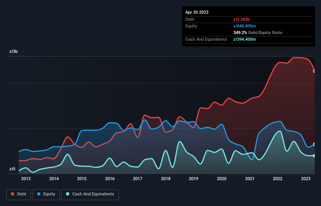Select the 2020 x-axis label
321x206 pixels.
(x=222, y=179)
